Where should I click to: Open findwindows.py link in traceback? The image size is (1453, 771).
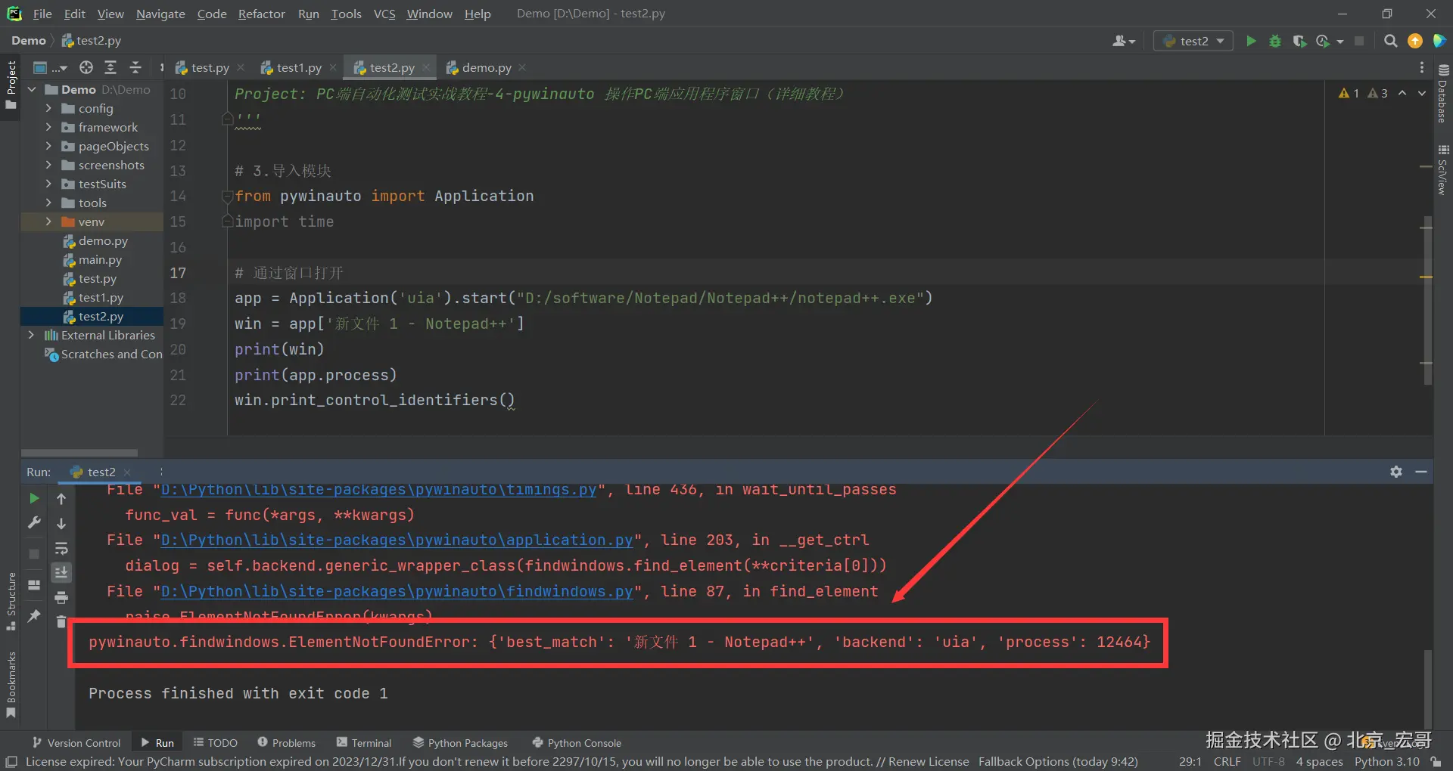pyautogui.click(x=397, y=591)
